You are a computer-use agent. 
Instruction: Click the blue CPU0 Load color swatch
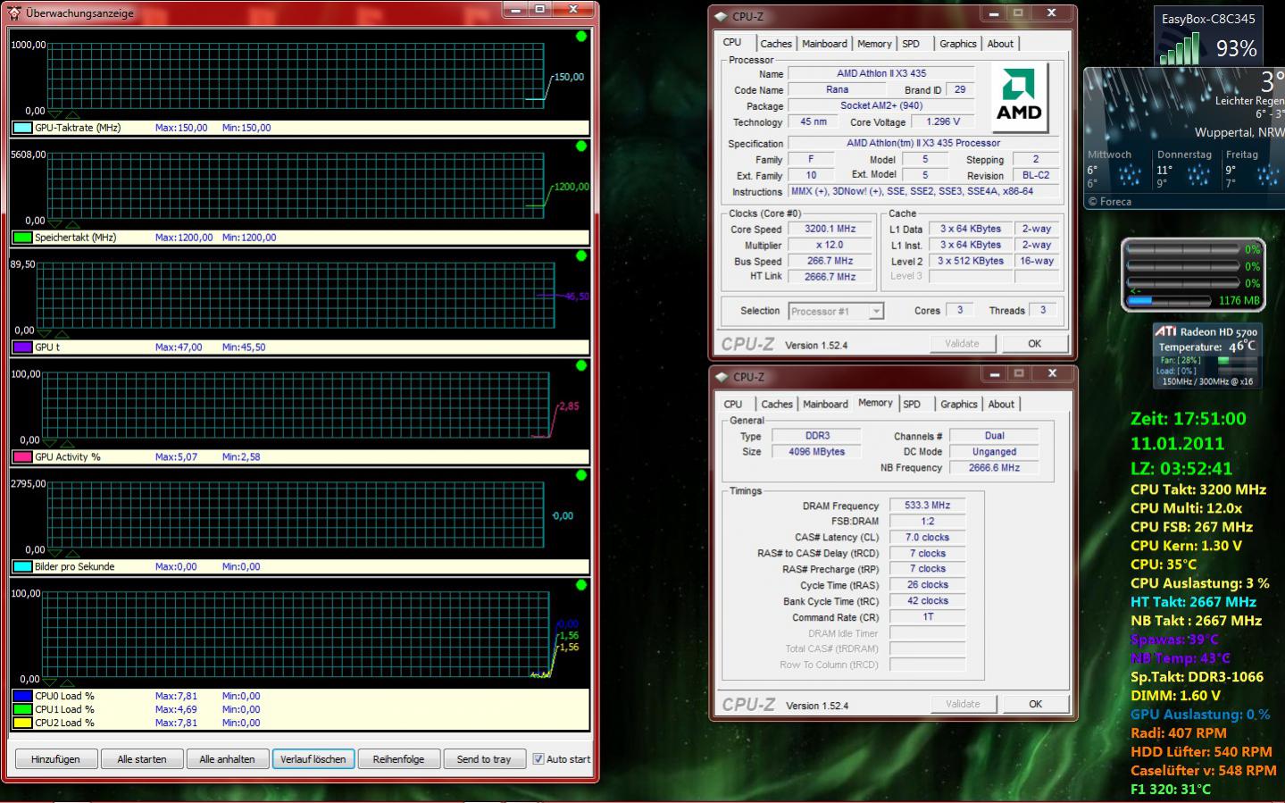click(x=22, y=696)
